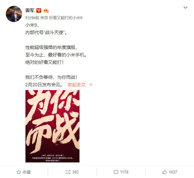
Task: Click the comment bubble icon
Action: 116,172
